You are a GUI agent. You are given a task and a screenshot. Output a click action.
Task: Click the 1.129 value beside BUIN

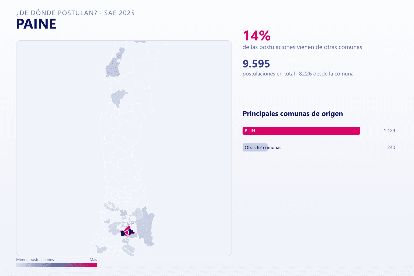pyautogui.click(x=389, y=131)
